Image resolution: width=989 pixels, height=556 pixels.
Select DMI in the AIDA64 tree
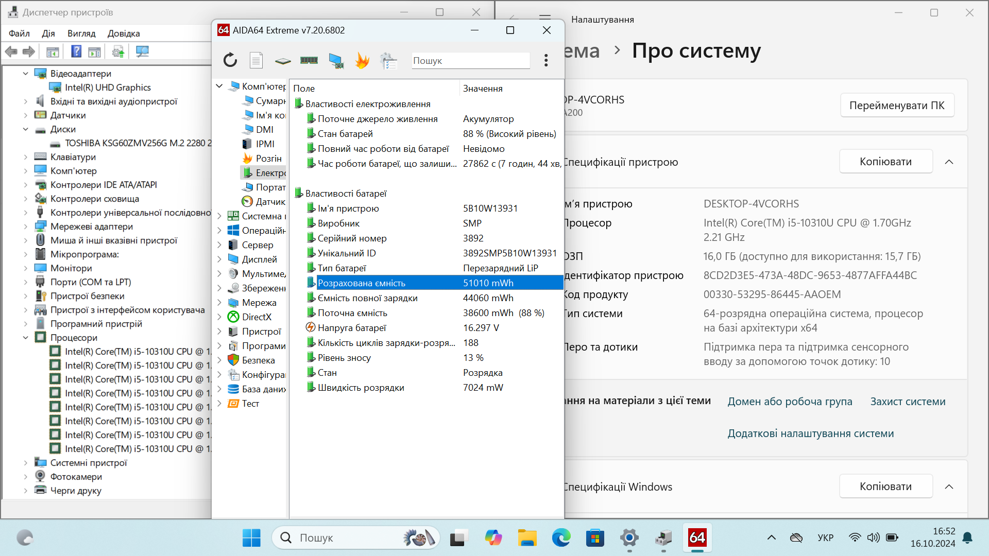(x=265, y=129)
